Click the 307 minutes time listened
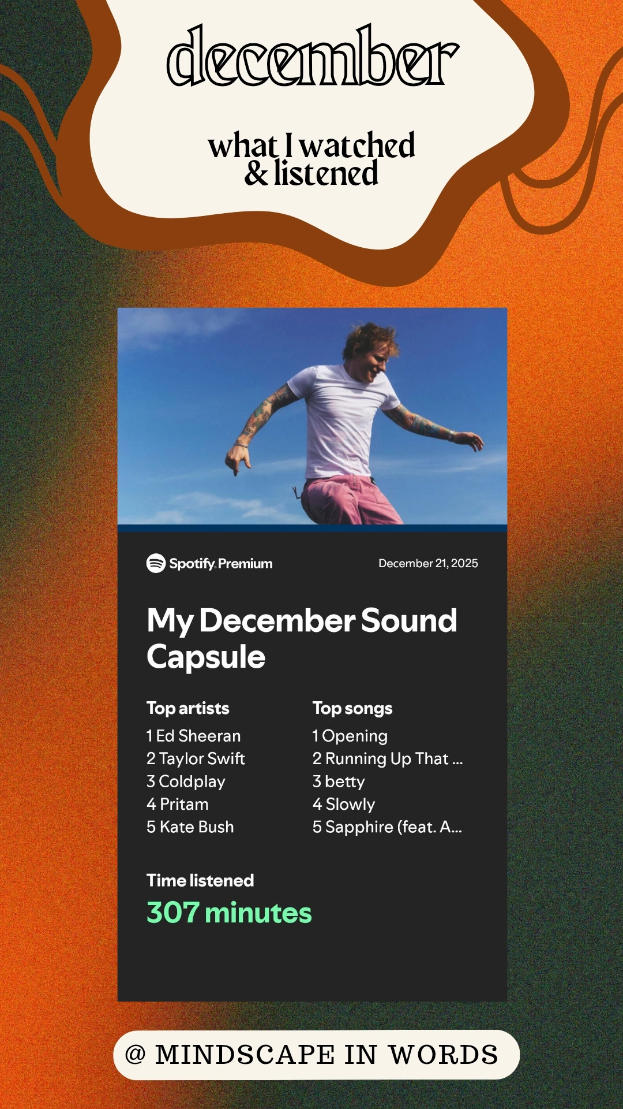Viewport: 623px width, 1109px height. point(229,913)
